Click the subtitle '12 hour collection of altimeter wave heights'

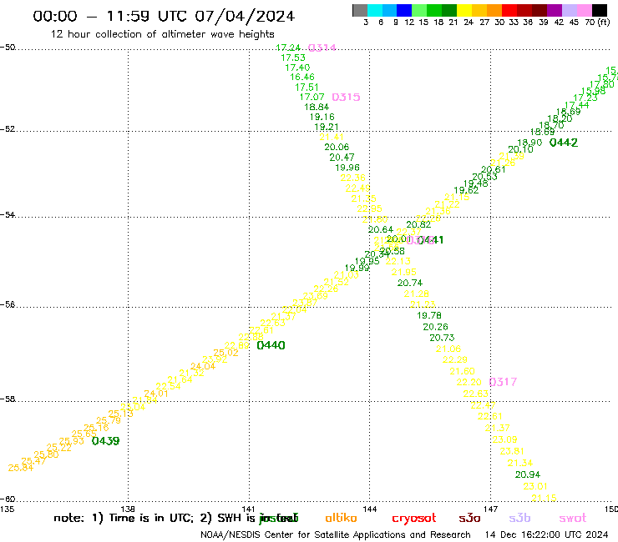pos(162,34)
